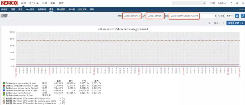Click the light green vmware cache swatch
Image resolution: width=245 pixels, height=105 pixels.
(4, 95)
